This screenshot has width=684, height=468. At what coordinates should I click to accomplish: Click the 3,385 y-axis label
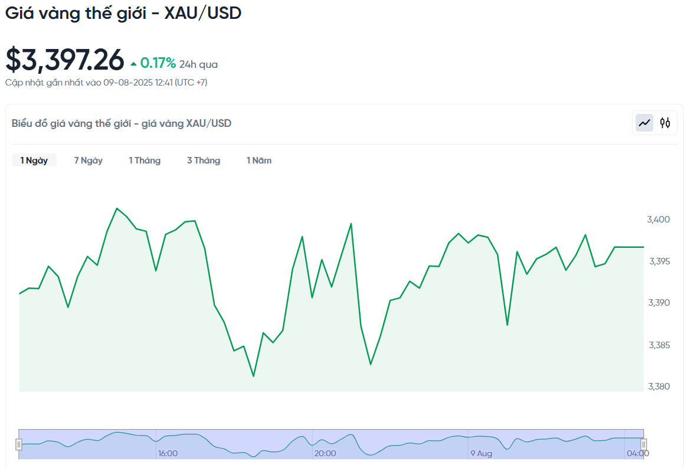point(659,345)
